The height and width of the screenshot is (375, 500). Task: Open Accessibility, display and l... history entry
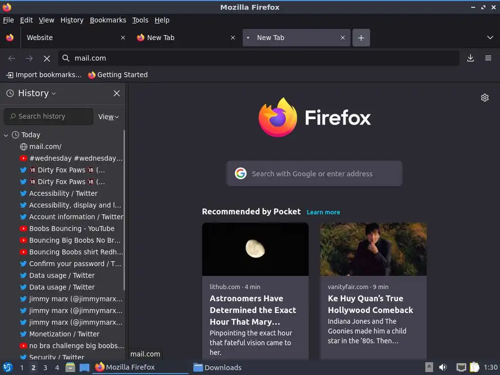point(70,205)
